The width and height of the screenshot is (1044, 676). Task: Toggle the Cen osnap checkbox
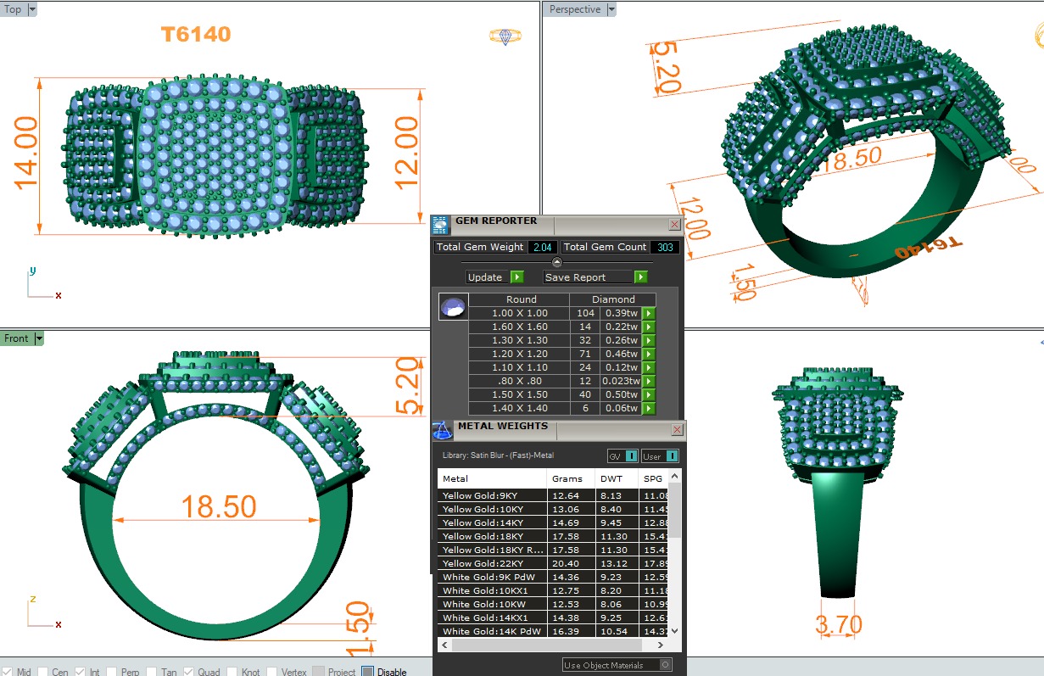coord(42,672)
